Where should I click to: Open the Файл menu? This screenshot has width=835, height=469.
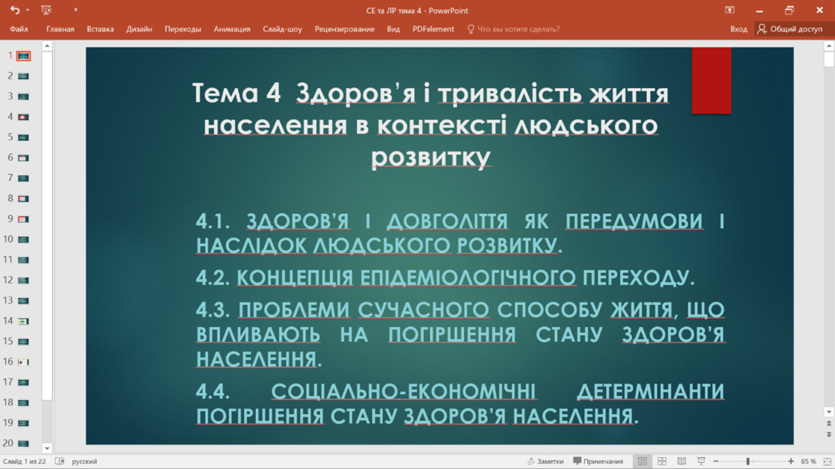coord(19,29)
